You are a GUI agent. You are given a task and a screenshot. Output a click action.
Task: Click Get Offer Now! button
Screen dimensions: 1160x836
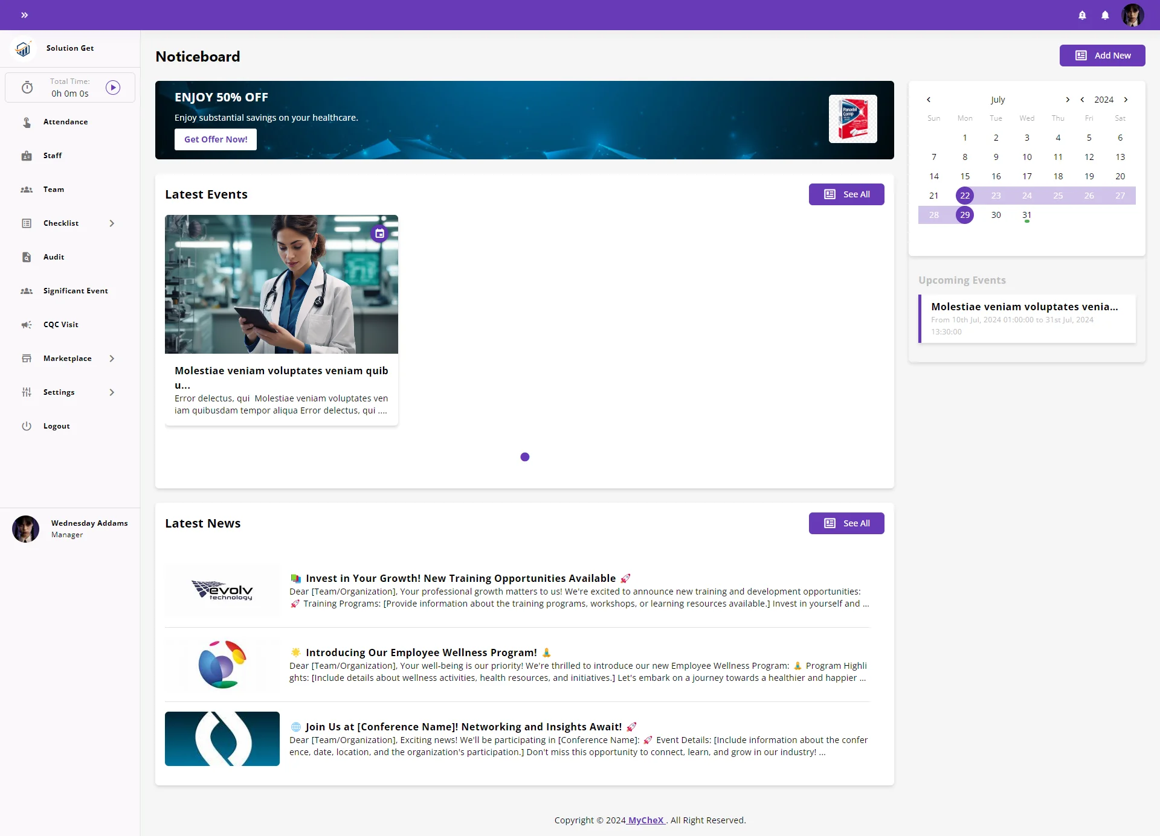(x=216, y=139)
